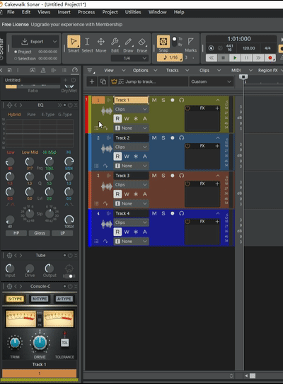Enable the Gloss button
Image resolution: width=283 pixels, height=384 pixels.
pos(40,233)
